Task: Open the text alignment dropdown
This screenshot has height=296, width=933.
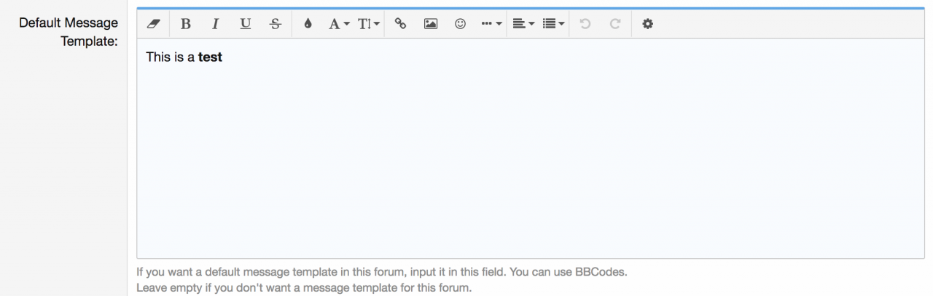Action: pos(523,24)
